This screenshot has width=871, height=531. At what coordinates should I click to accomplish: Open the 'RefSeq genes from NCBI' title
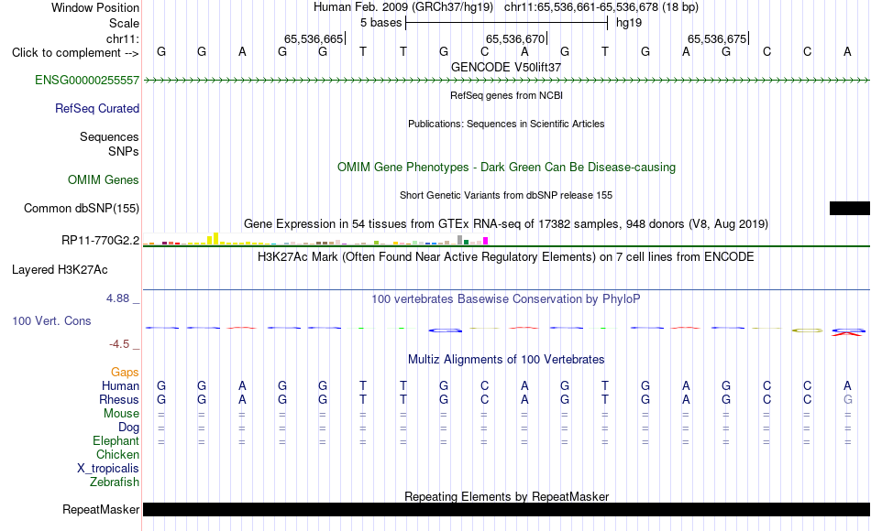pos(507,95)
